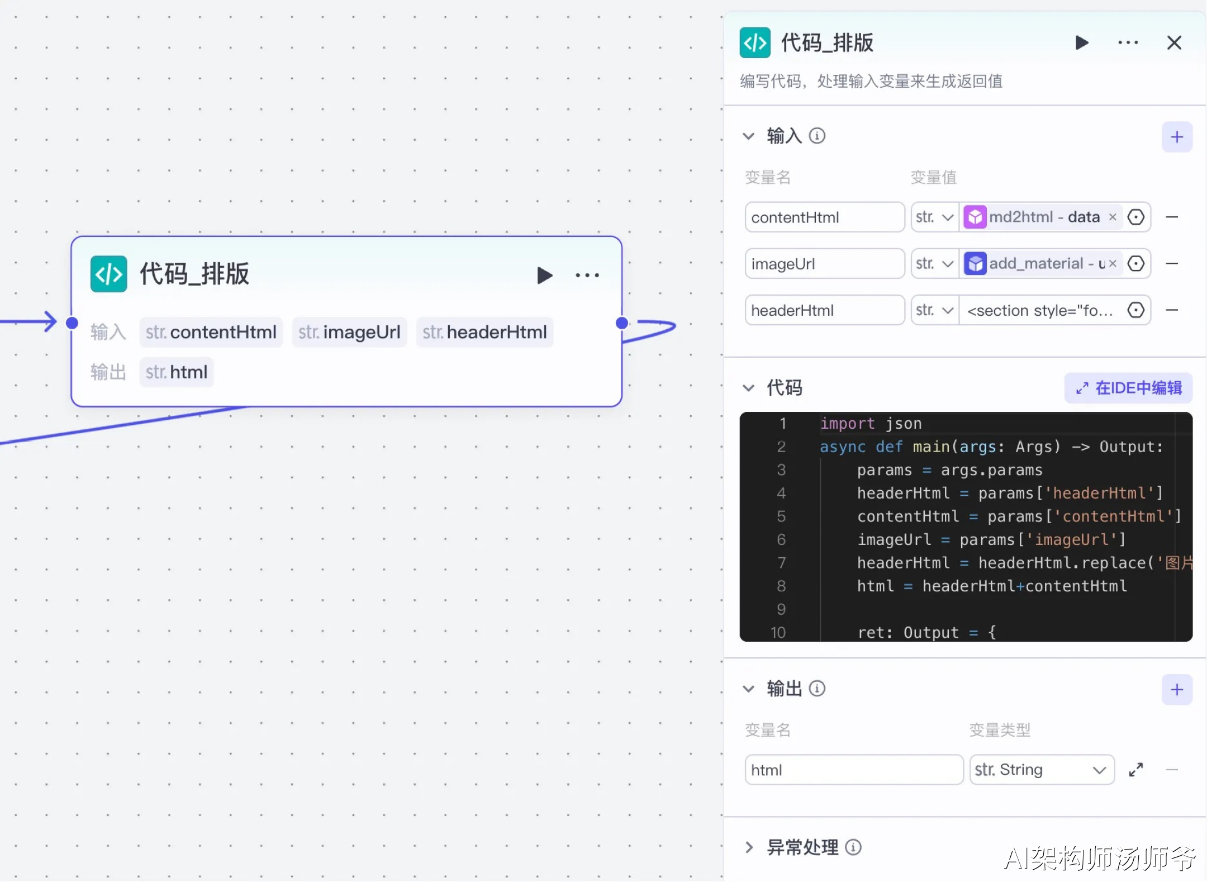Collapse the 代码 section
This screenshot has width=1207, height=882.
pos(749,388)
